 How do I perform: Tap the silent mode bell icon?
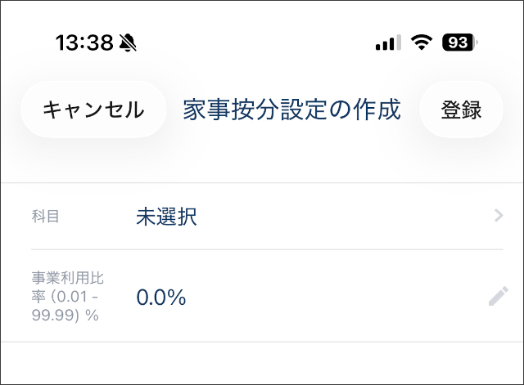click(x=128, y=43)
